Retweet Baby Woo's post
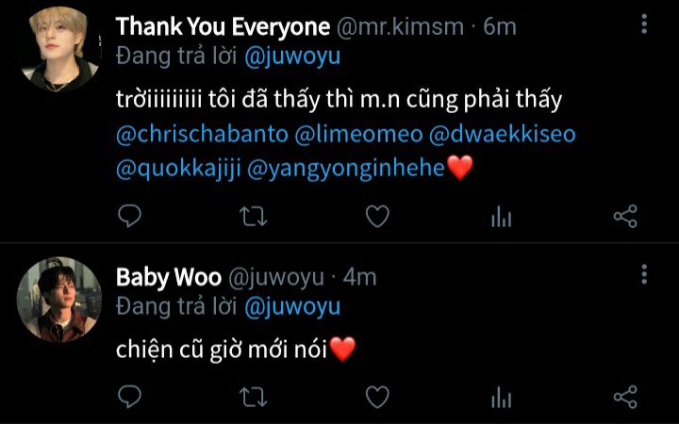Viewport: 679px width, 424px height. coord(254,398)
